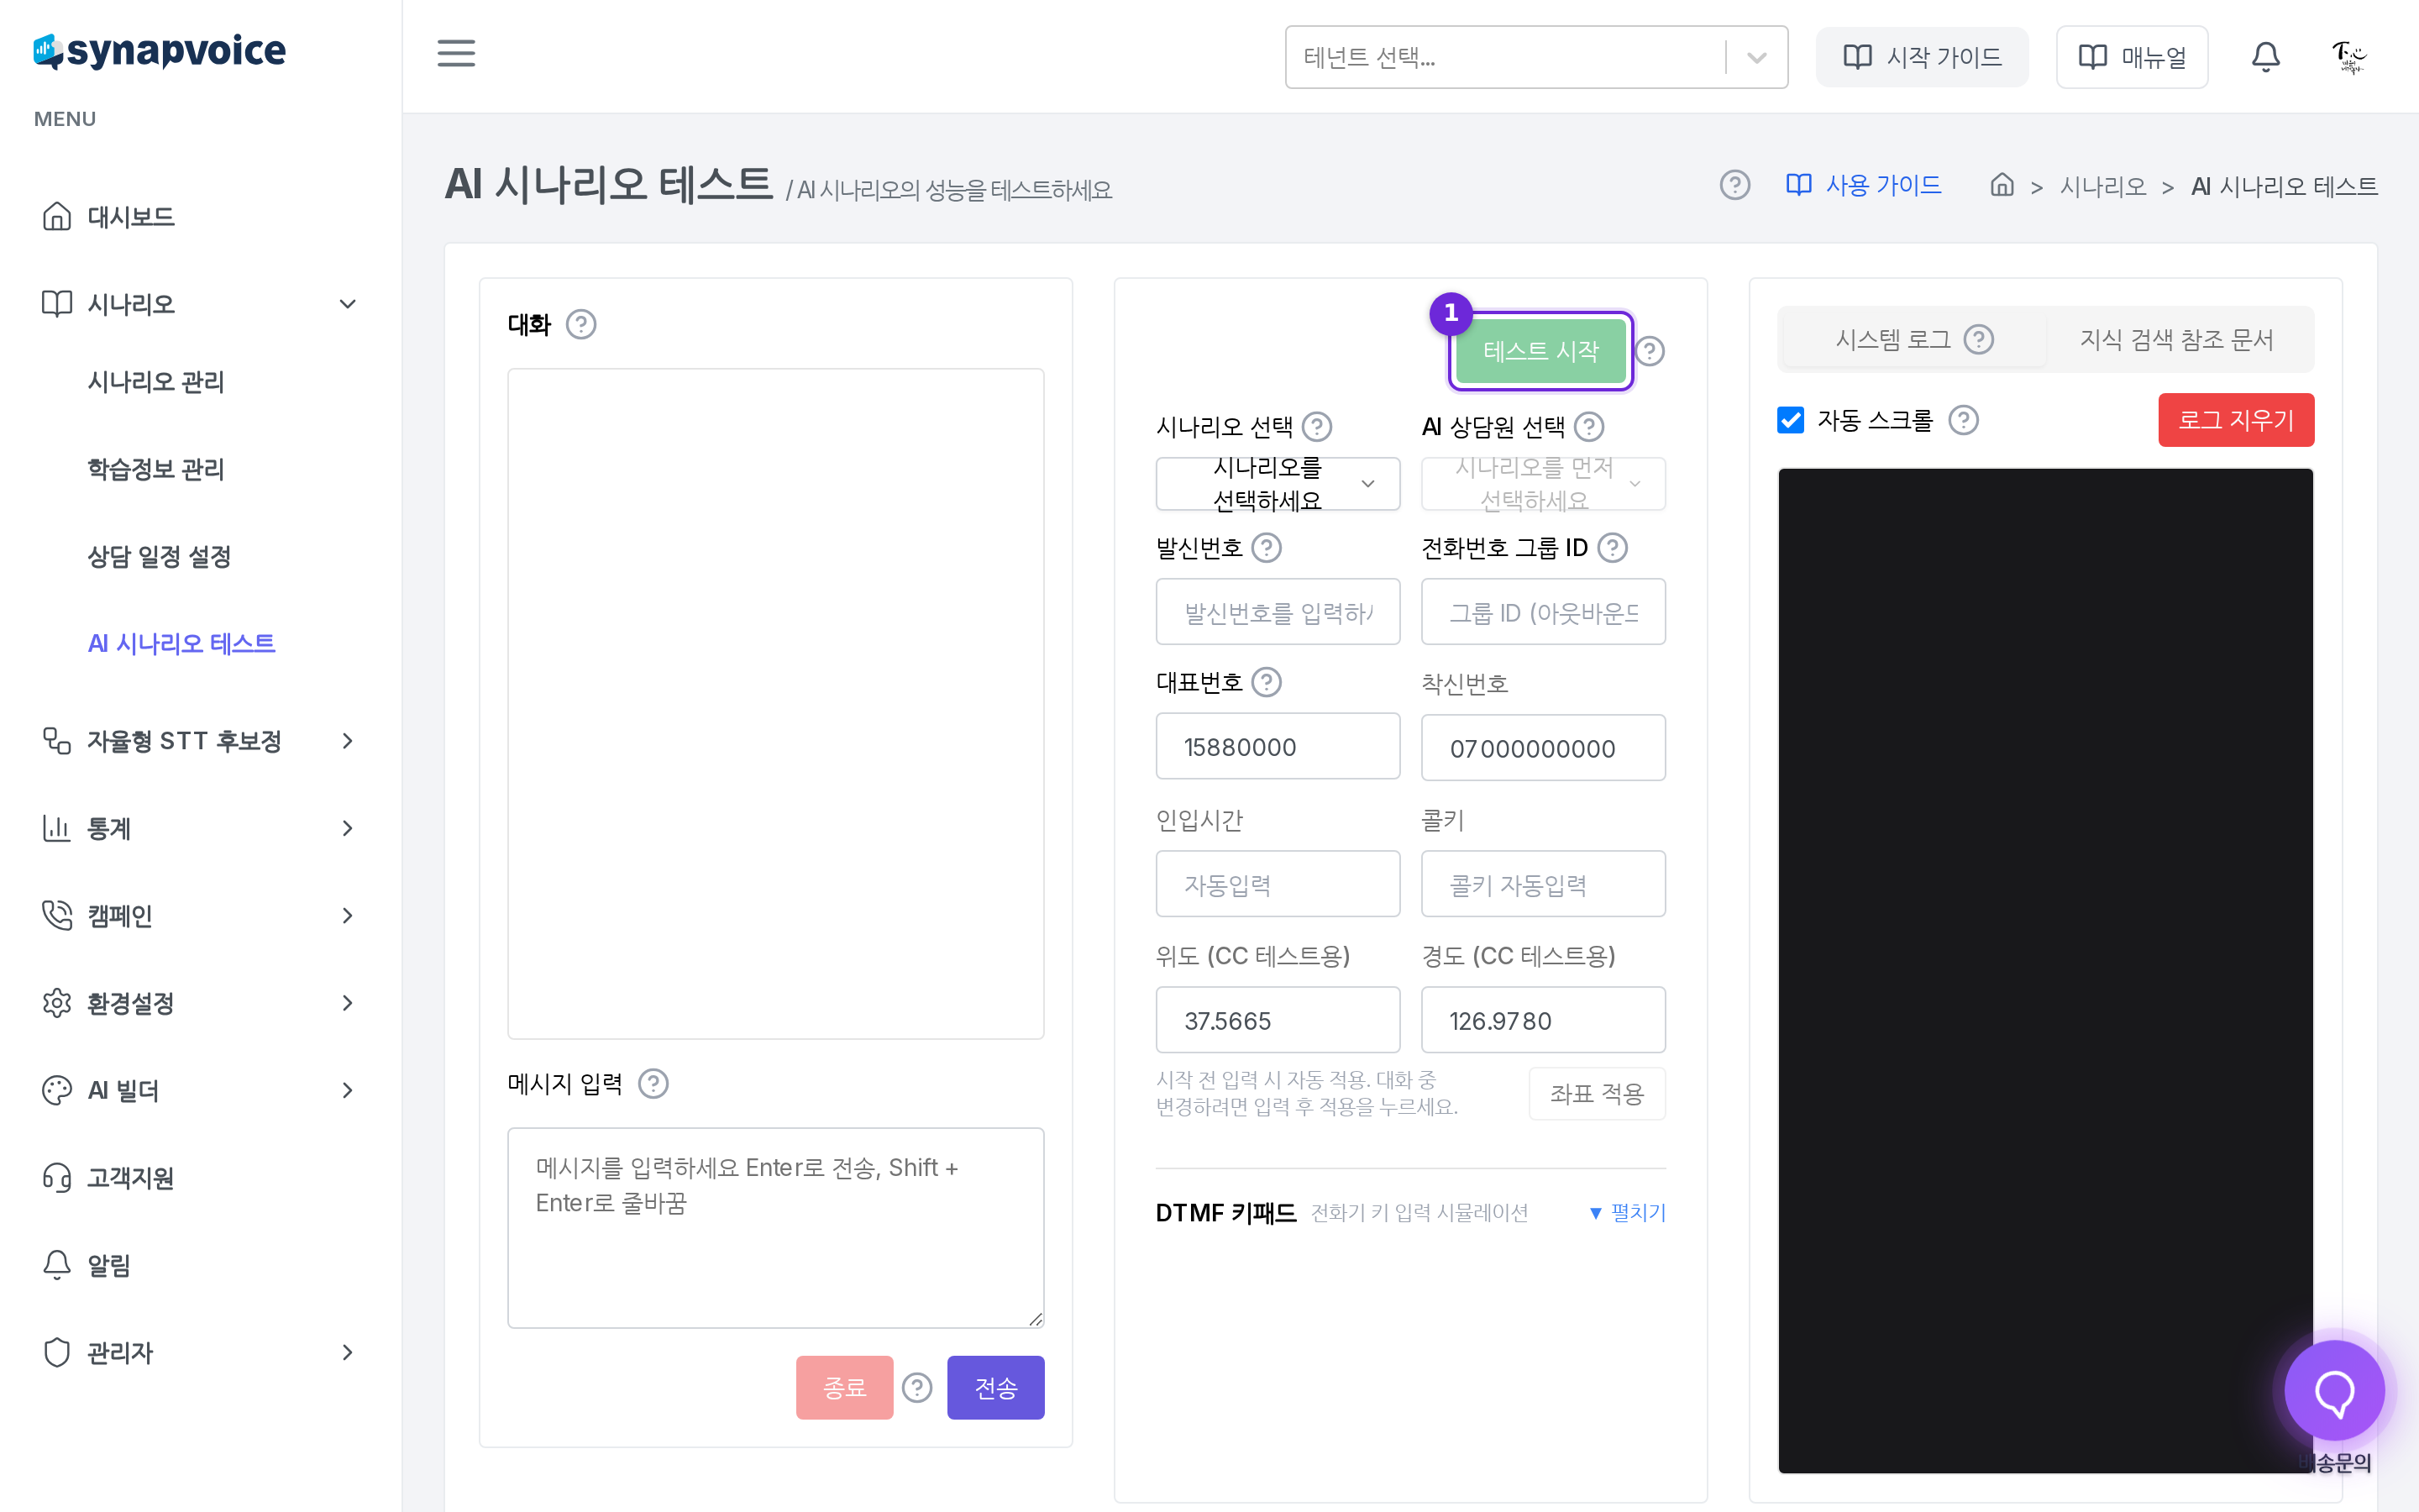Click help icon next to 전화번호 그룹 ID
The width and height of the screenshot is (2419, 1512).
point(1613,548)
